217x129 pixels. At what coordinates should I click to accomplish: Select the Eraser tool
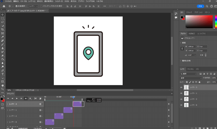click(2, 56)
